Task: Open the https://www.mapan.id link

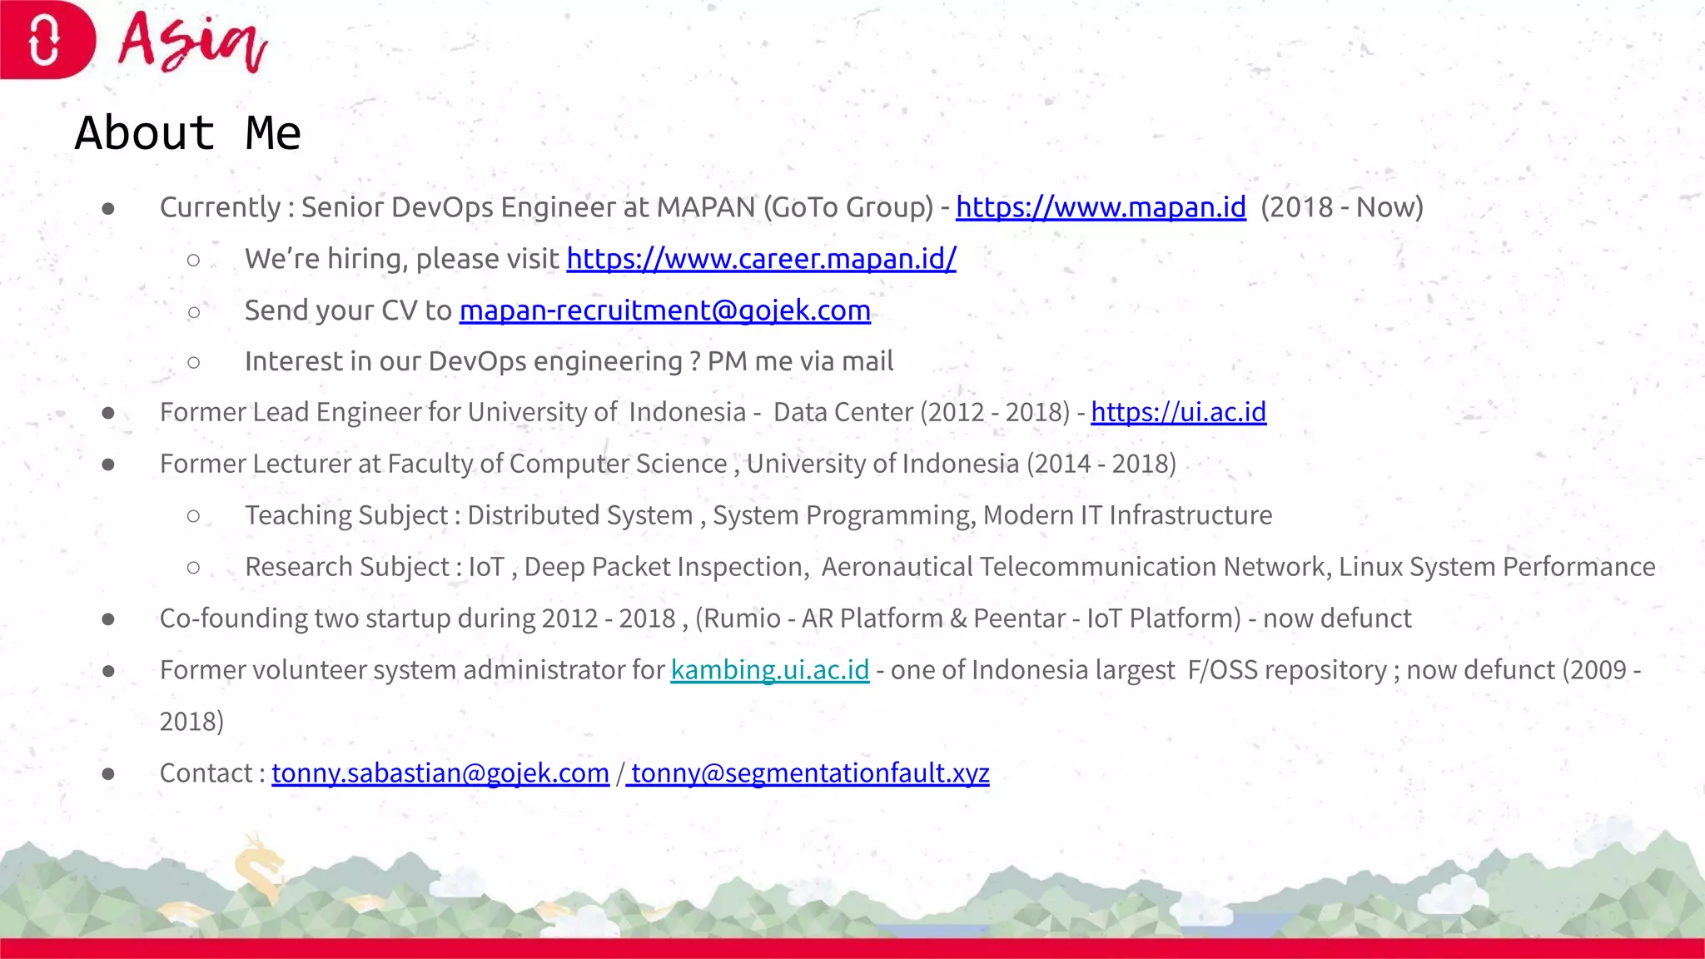Action: [1100, 206]
